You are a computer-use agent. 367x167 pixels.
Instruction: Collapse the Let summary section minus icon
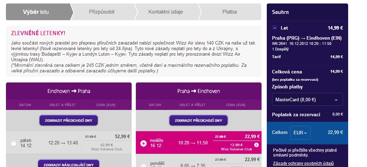click(x=275, y=28)
